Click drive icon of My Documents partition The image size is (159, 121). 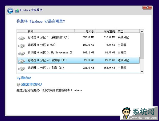(22, 53)
